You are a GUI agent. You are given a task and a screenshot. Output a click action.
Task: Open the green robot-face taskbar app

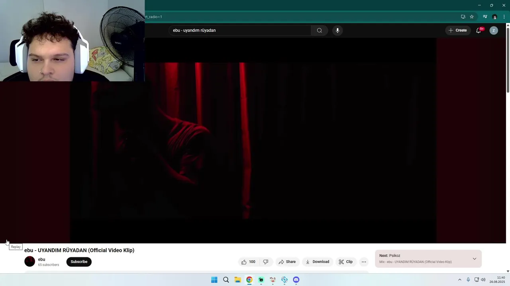(261, 280)
